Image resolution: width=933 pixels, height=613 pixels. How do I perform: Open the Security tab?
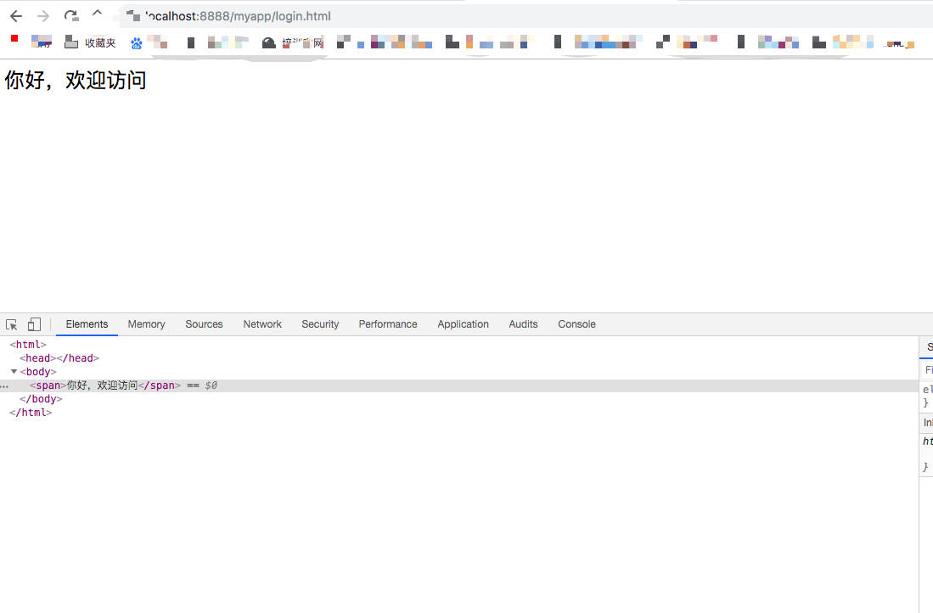pyautogui.click(x=320, y=324)
